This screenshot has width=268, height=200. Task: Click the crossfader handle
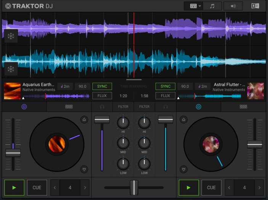pyautogui.click(x=134, y=187)
